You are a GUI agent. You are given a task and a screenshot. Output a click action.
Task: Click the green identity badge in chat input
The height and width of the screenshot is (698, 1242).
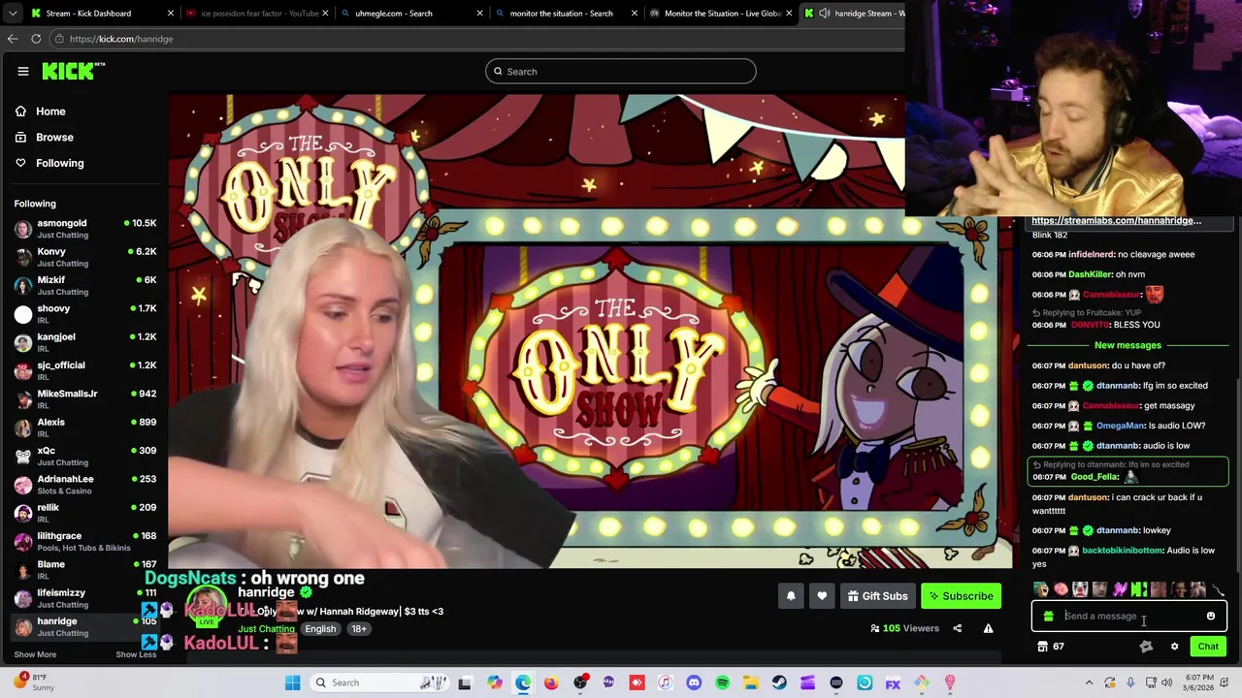1048,616
